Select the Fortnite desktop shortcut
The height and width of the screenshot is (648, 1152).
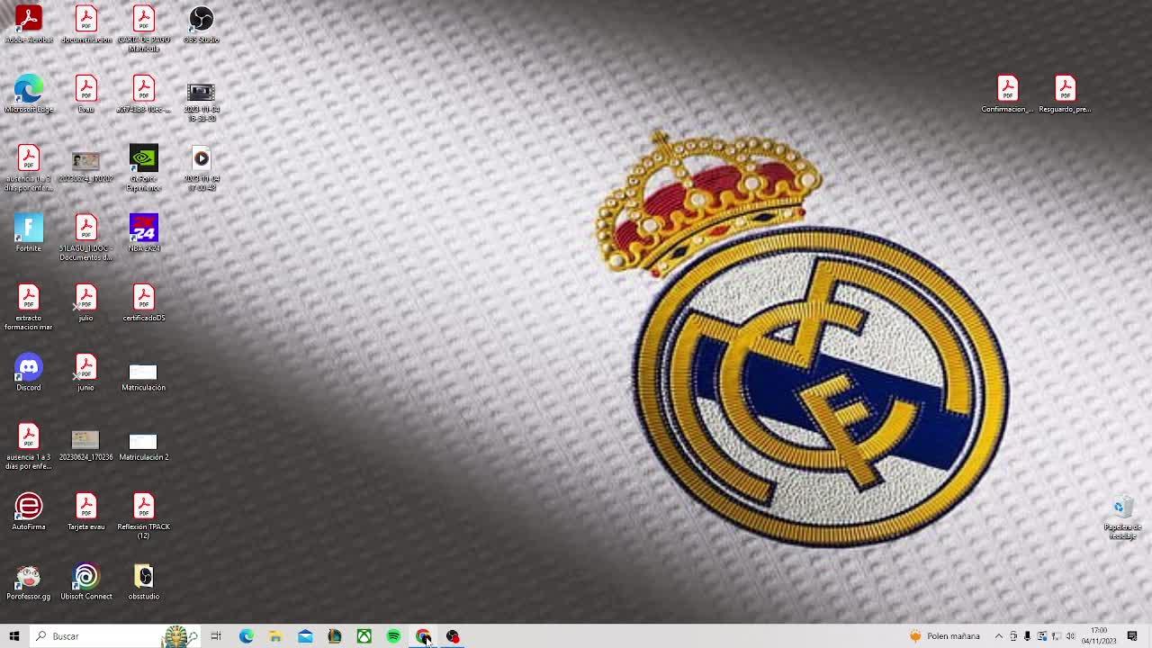pos(28,232)
